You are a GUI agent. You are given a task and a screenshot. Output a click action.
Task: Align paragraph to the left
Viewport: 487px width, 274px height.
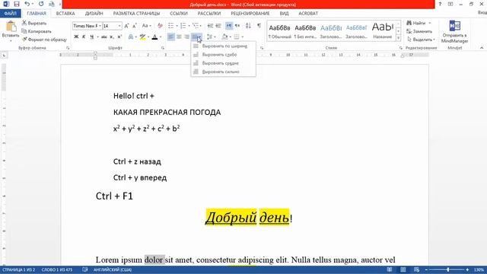point(170,37)
